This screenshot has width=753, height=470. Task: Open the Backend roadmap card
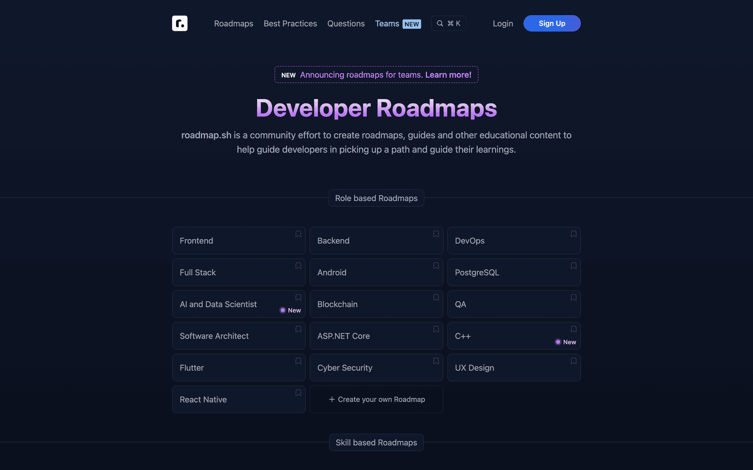tap(376, 241)
